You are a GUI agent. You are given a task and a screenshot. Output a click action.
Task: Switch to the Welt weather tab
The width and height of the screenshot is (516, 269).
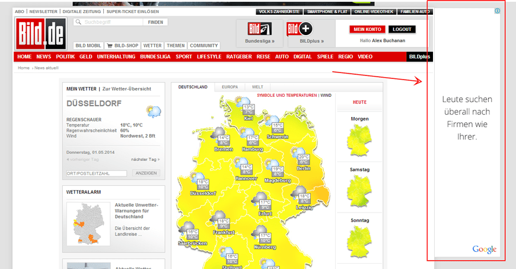coord(257,87)
